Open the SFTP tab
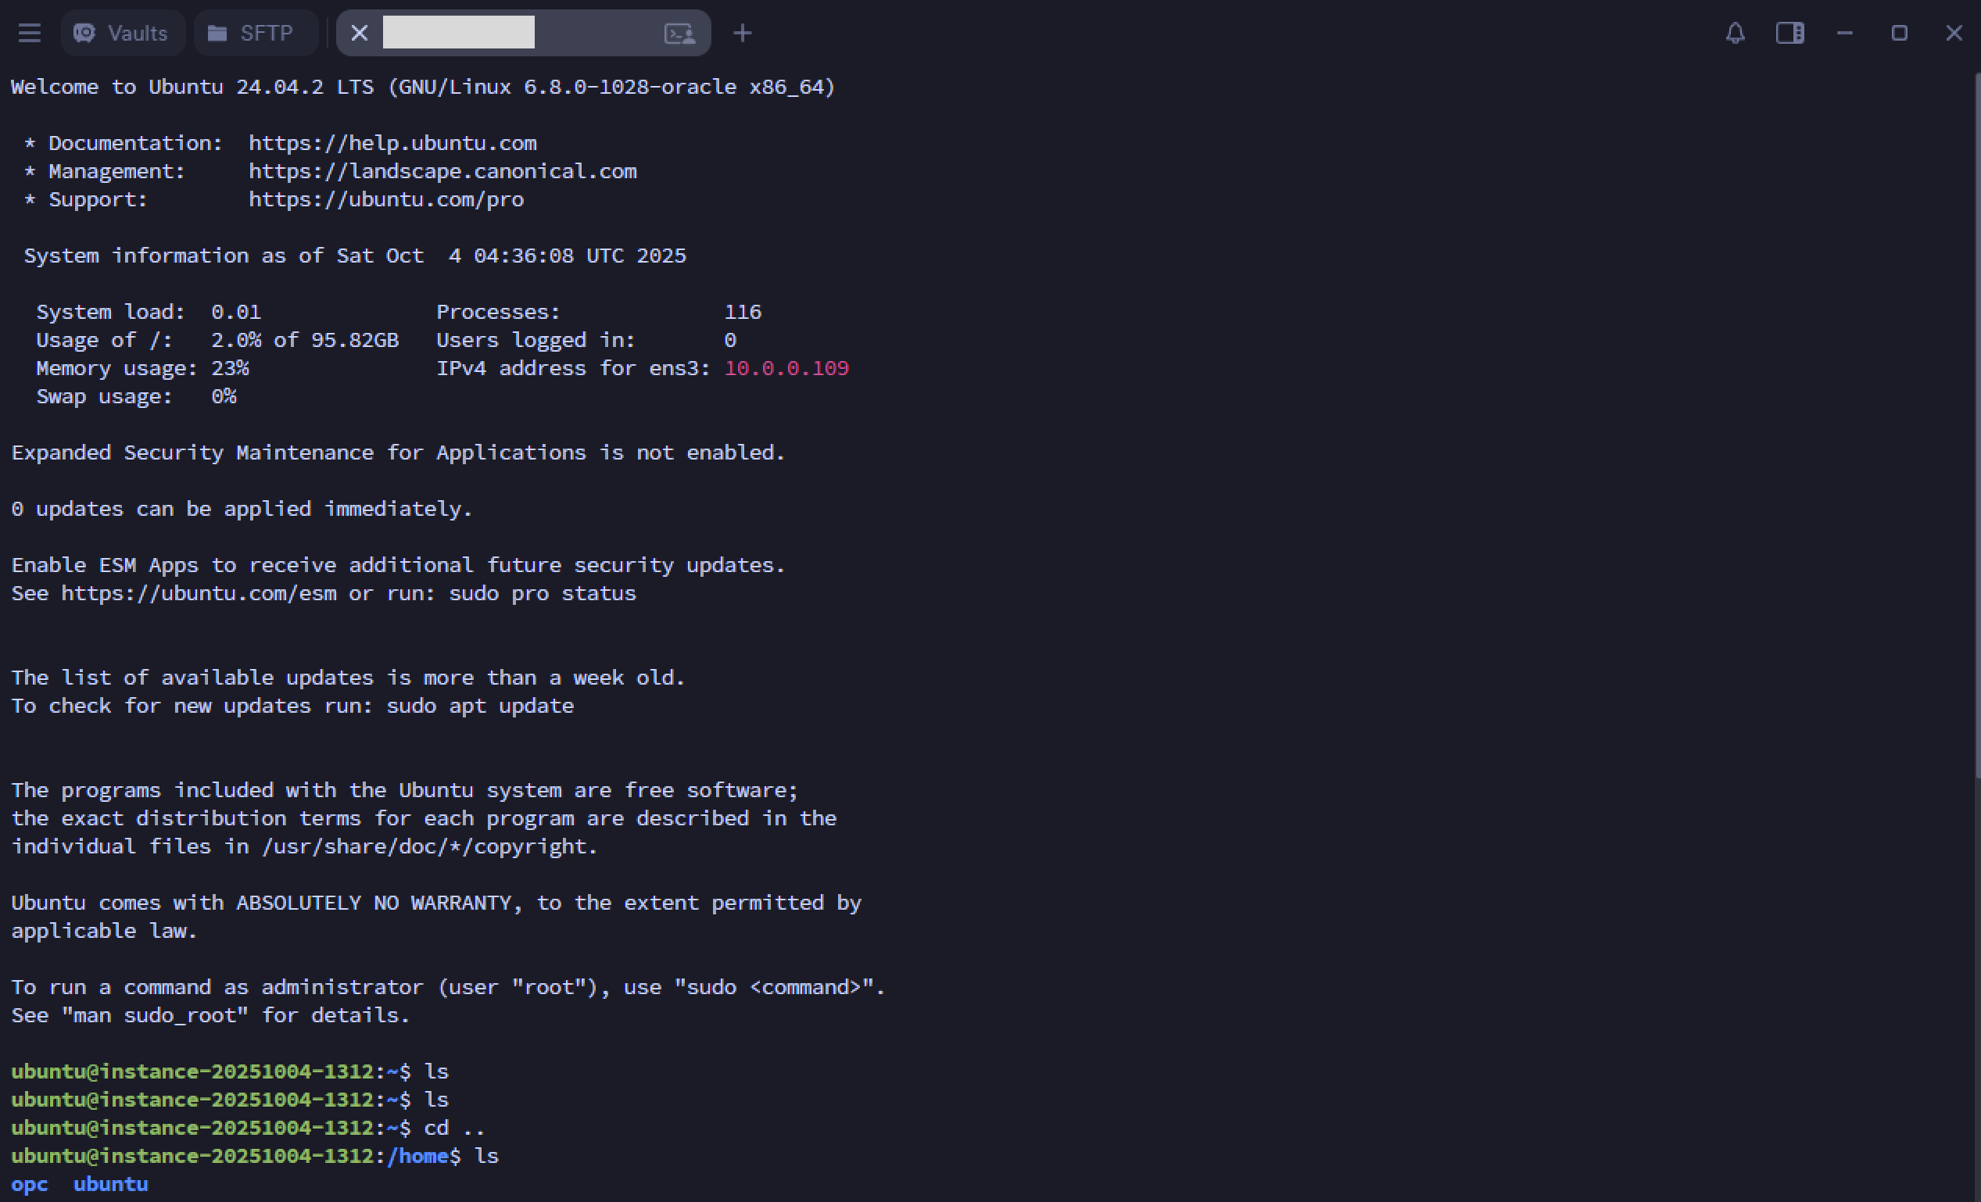The height and width of the screenshot is (1202, 1981). [252, 33]
